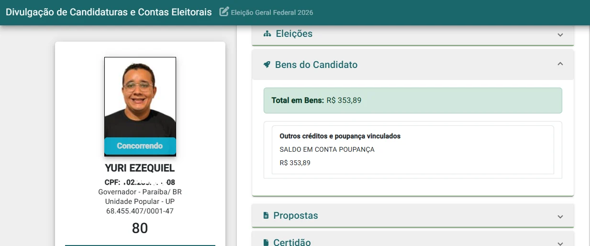Expand the Propostas section chevron

click(x=560, y=216)
